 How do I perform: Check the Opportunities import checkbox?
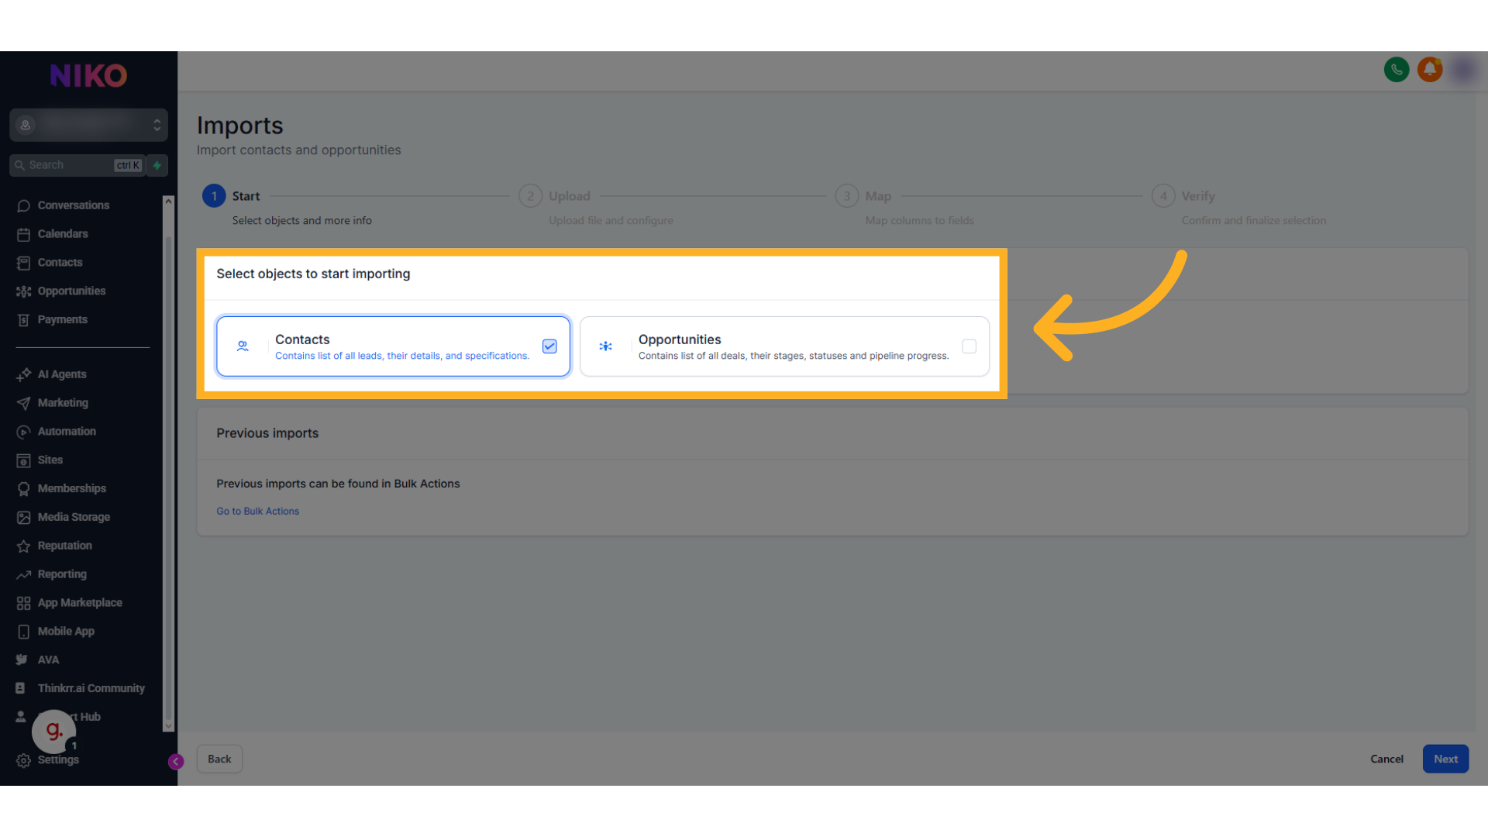coord(969,346)
